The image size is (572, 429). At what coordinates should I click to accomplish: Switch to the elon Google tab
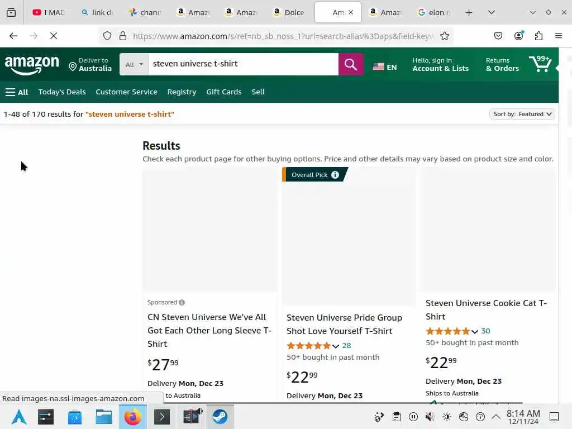coord(433,12)
